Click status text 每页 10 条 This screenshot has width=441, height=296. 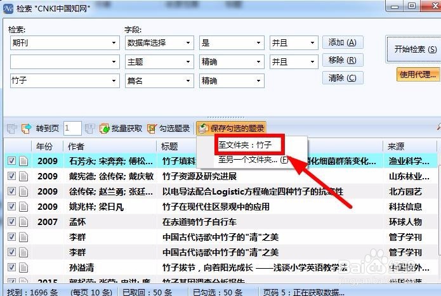pos(91,292)
